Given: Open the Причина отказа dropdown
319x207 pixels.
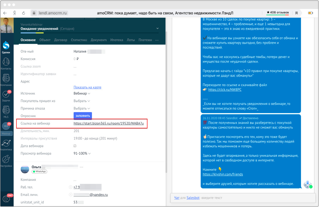Looking at the screenshot, I should coord(82,109).
